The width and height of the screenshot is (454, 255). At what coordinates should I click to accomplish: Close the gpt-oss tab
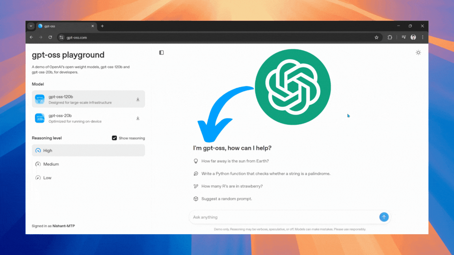[x=93, y=26]
